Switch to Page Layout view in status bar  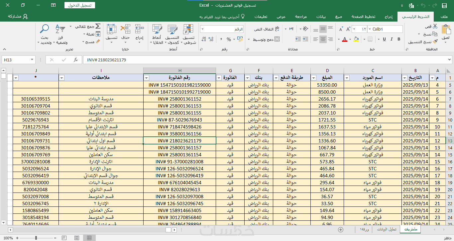77,238
